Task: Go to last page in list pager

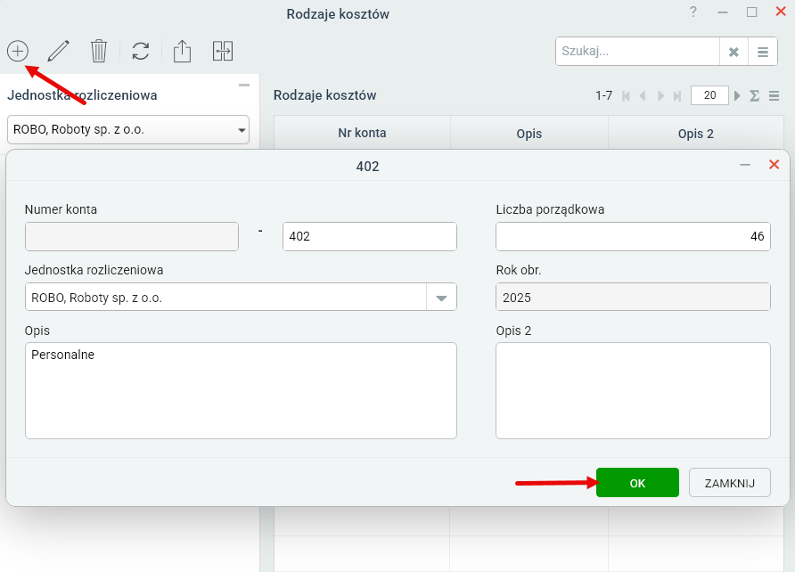Action: point(676,95)
